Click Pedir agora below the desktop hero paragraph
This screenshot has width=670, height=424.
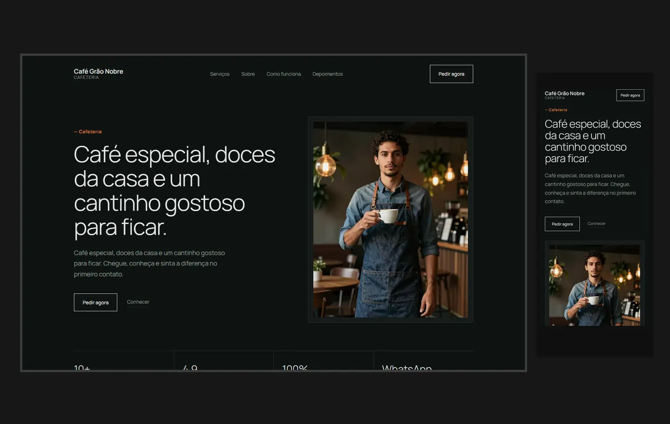95,302
